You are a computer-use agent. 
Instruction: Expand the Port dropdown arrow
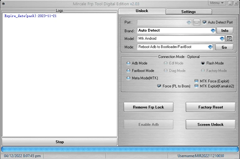click(x=189, y=22)
